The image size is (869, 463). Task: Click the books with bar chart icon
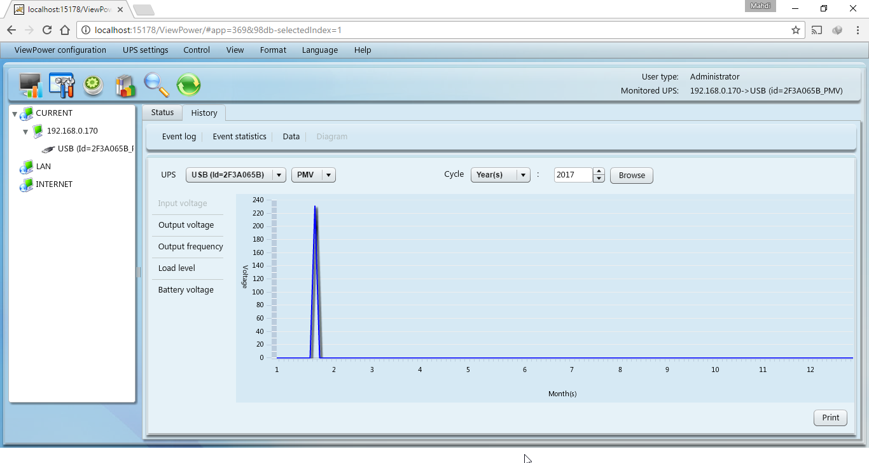tap(125, 85)
